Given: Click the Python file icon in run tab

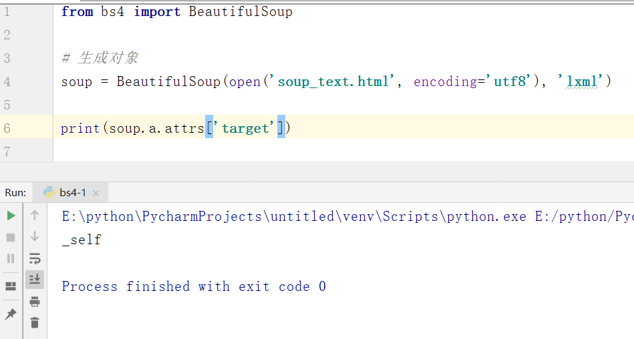Looking at the screenshot, I should click(49, 192).
